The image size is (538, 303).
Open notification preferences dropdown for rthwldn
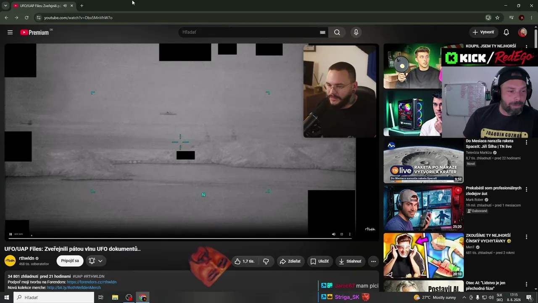(x=96, y=261)
